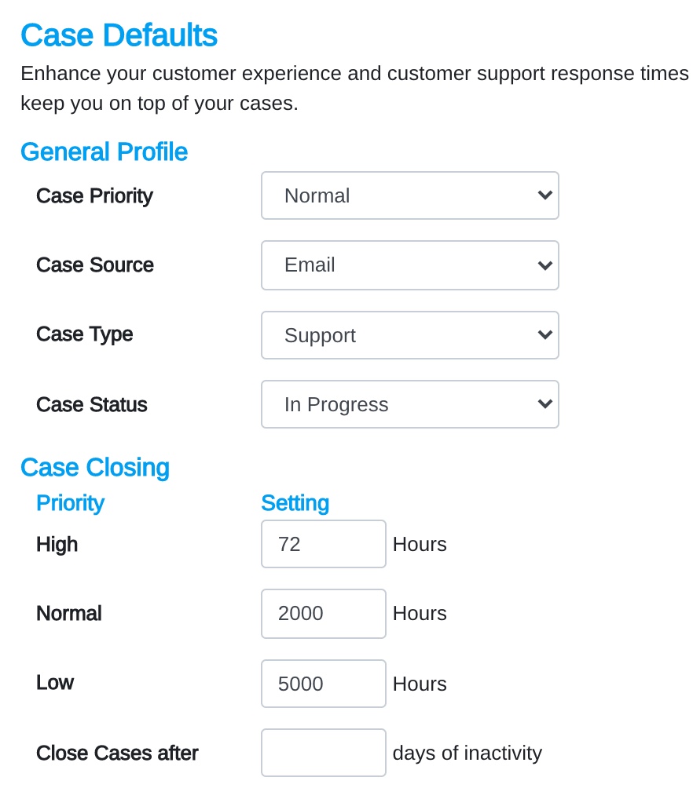Image resolution: width=693 pixels, height=810 pixels.
Task: Expand the Case Source dropdown set to Email
Action: (409, 265)
